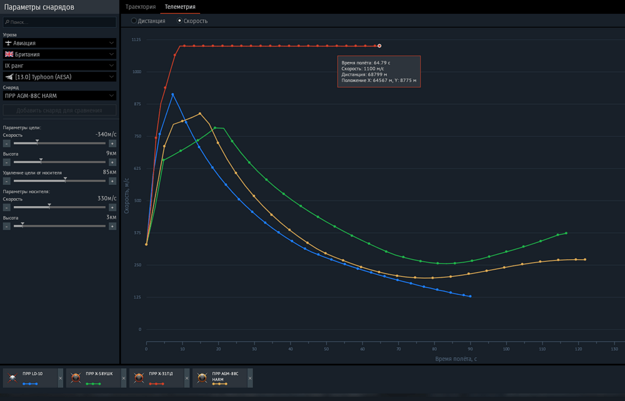
Task: Decrease target distance from carrier
Action: click(x=7, y=181)
